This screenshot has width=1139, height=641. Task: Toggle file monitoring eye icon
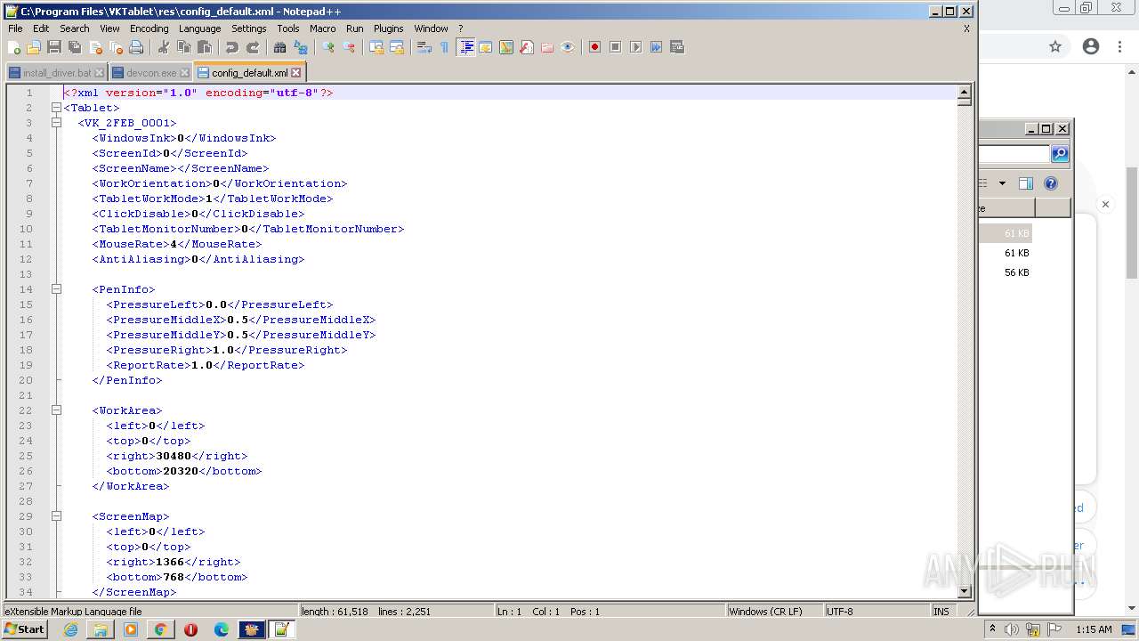(x=568, y=47)
